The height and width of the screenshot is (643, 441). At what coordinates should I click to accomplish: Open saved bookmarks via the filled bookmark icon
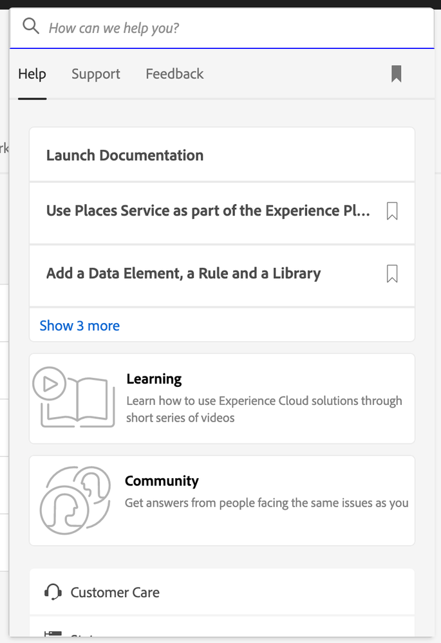coord(397,74)
